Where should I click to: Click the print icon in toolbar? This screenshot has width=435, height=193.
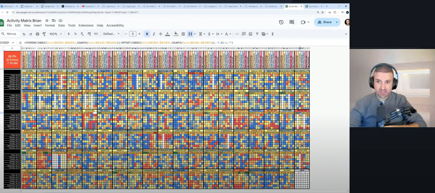[37, 34]
